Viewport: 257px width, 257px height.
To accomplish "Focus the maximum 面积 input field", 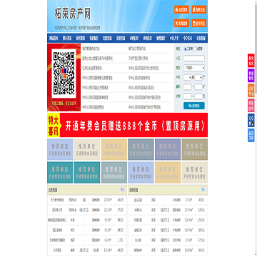I will [198, 87].
